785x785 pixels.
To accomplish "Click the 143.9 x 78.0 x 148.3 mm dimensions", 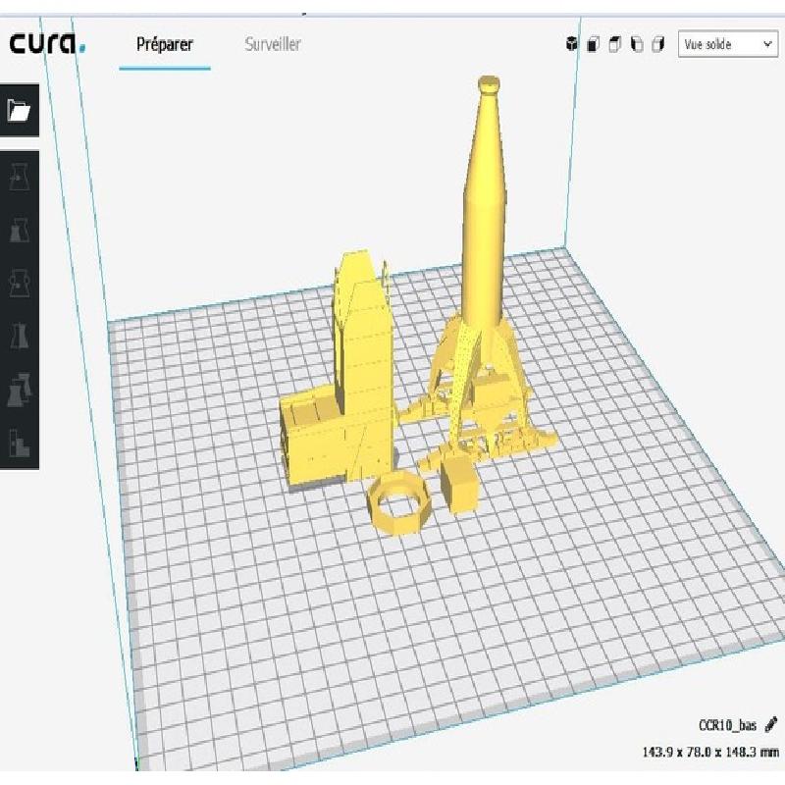I will (x=710, y=752).
